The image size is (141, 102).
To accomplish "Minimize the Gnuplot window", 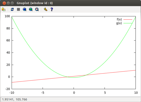I will [8, 3].
